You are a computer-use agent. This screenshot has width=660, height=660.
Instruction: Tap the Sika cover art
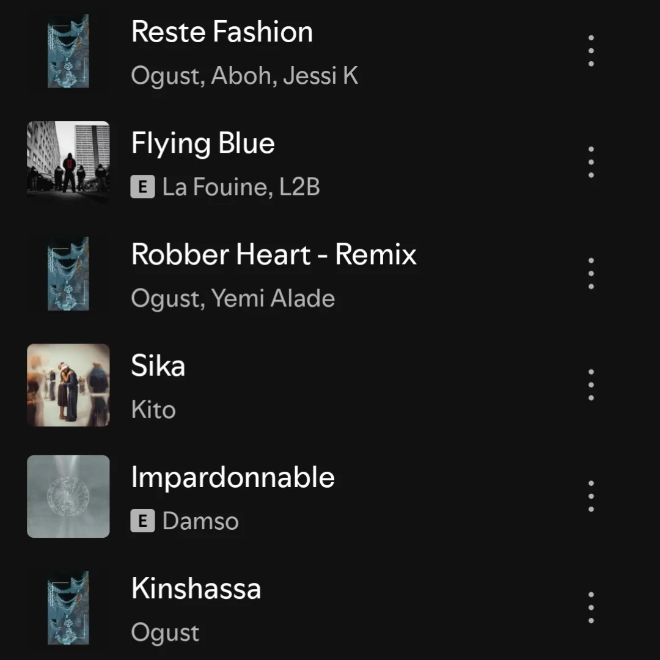tap(68, 385)
